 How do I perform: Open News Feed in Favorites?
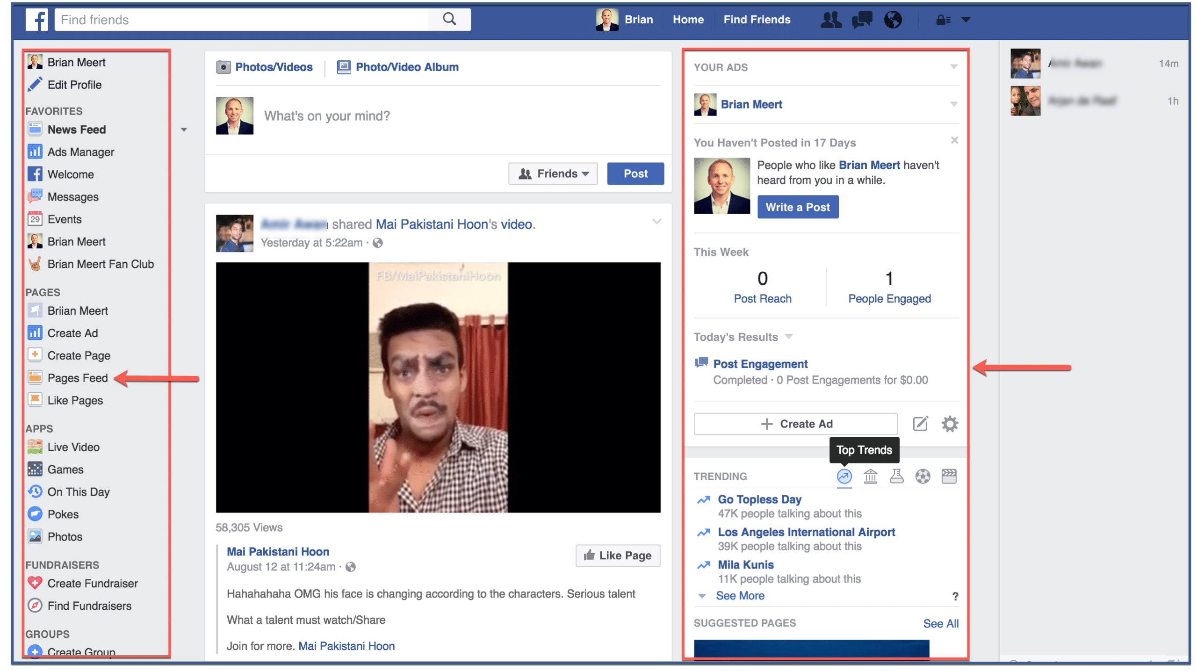[66, 130]
